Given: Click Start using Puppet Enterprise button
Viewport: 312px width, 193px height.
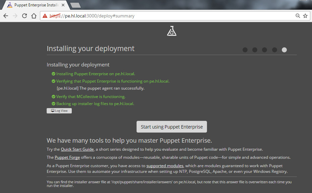Looking at the screenshot, I should click(172, 127).
